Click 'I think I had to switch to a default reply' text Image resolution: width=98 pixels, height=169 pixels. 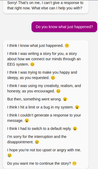click(39, 129)
